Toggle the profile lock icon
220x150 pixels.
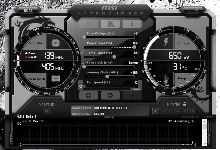(x=185, y=104)
